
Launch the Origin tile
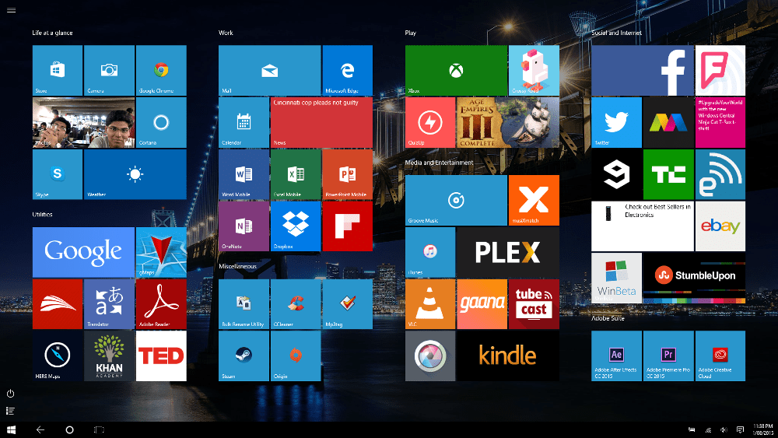(x=296, y=356)
